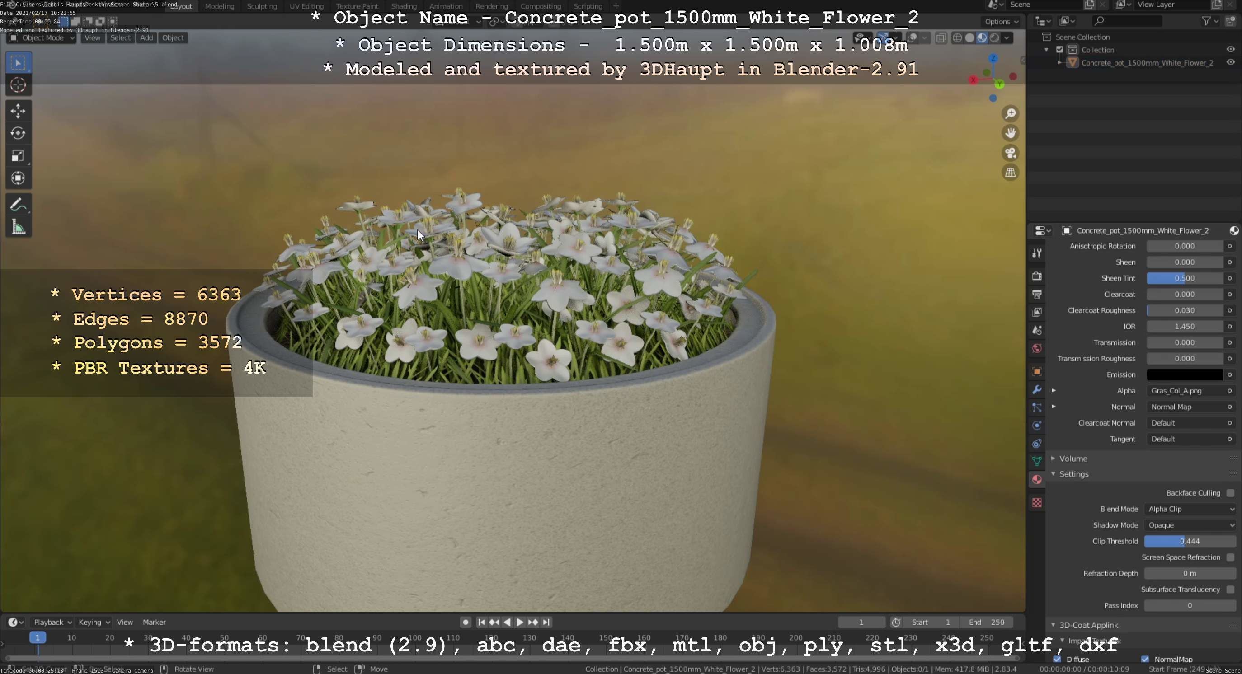Uncheck the NormalMap import texture checkbox
The width and height of the screenshot is (1242, 674).
1145,659
